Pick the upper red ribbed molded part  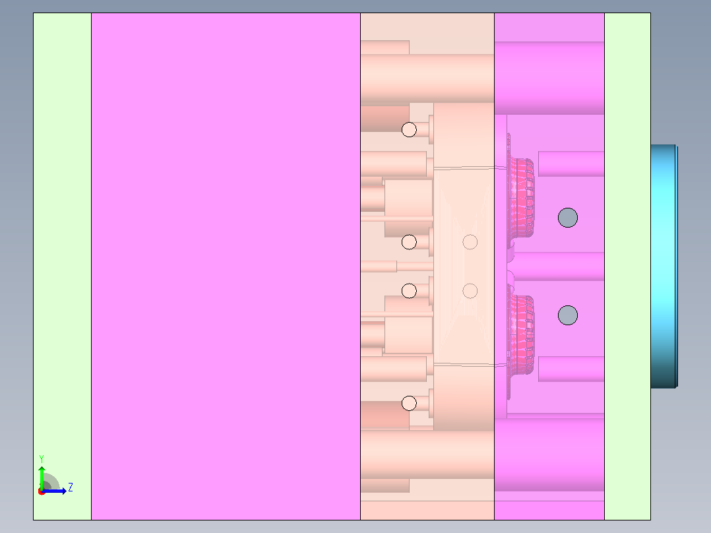click(x=521, y=197)
